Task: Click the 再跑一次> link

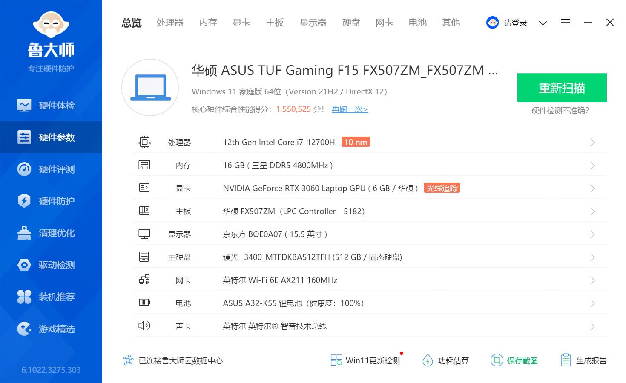Action: [350, 109]
